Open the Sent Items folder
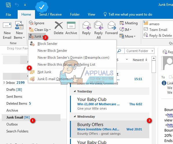 pyautogui.click(x=14, y=97)
